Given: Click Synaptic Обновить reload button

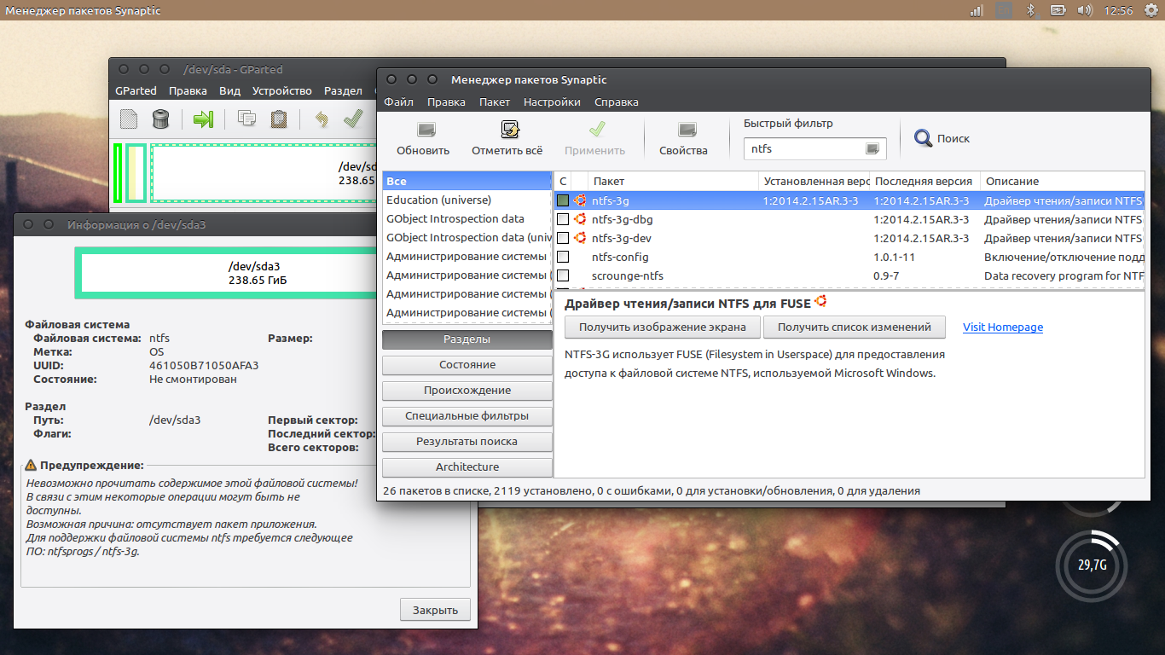Looking at the screenshot, I should coord(423,138).
